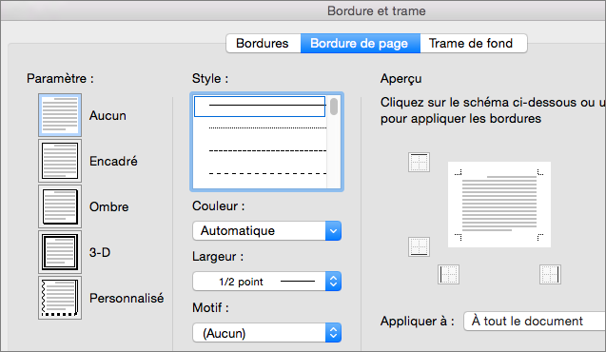Select the 3-D border setting icon
The image size is (606, 352).
click(x=60, y=252)
